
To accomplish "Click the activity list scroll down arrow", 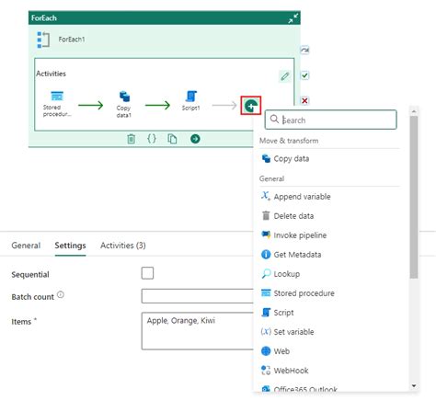I will click(x=414, y=386).
